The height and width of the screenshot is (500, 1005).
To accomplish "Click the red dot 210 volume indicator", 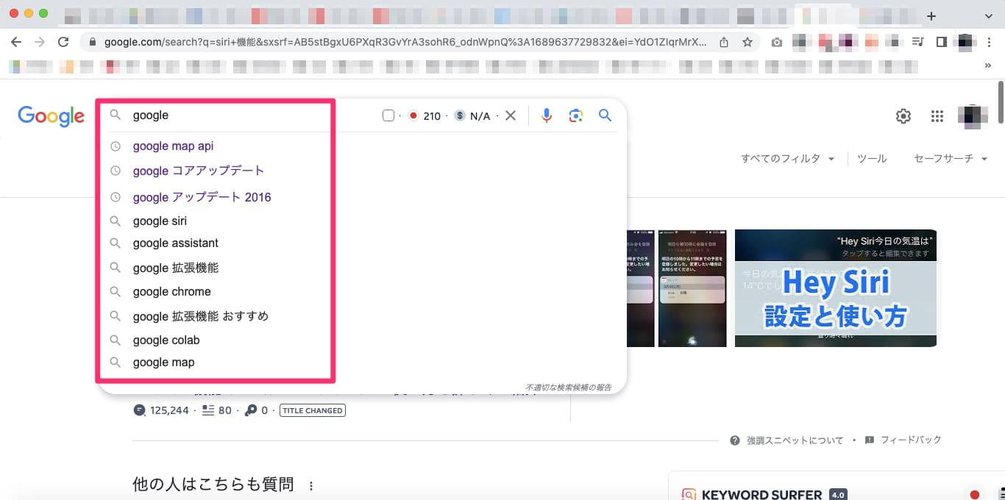I will click(x=425, y=115).
